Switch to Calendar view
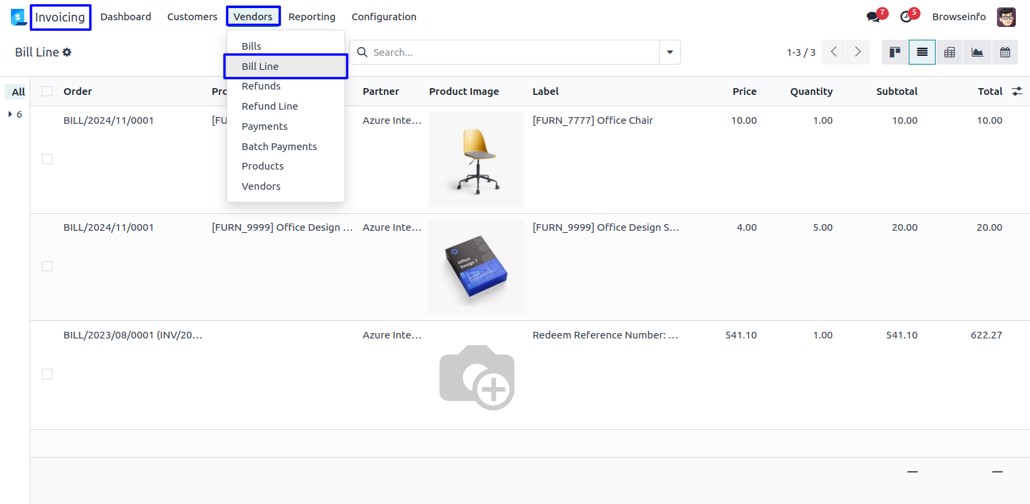Screen dimensions: 1030x504 (1005, 52)
